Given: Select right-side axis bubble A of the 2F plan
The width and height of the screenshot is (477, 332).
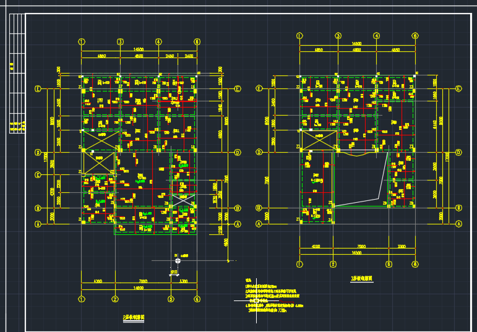Looking at the screenshot, I should click(x=238, y=224).
